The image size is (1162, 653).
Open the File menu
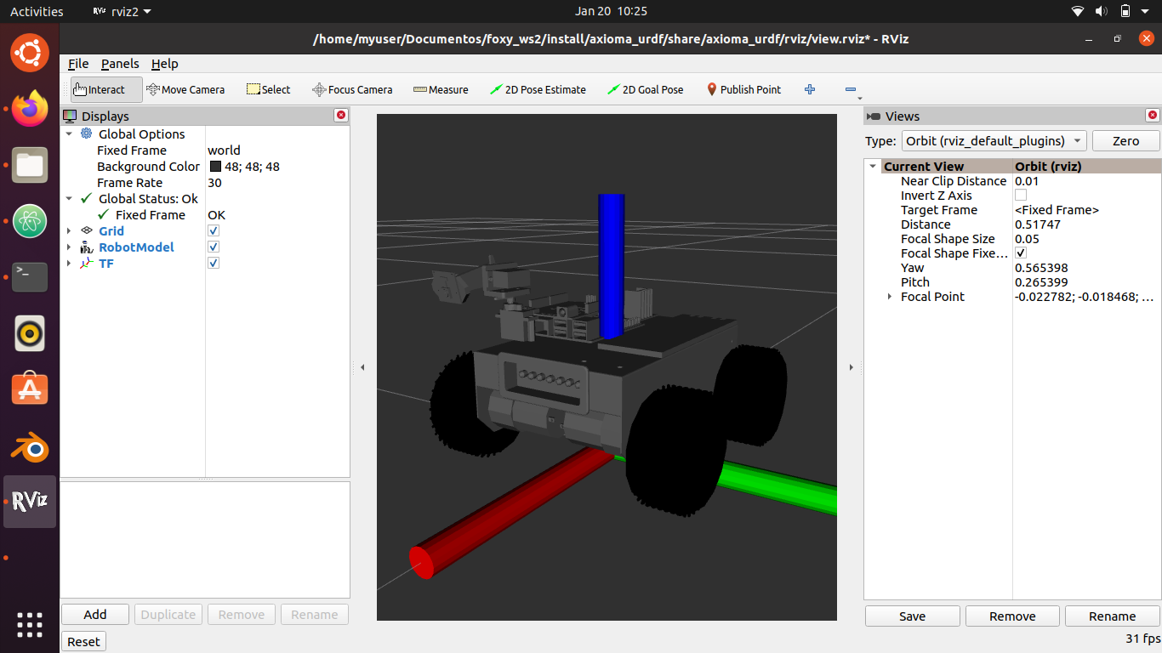pyautogui.click(x=78, y=64)
